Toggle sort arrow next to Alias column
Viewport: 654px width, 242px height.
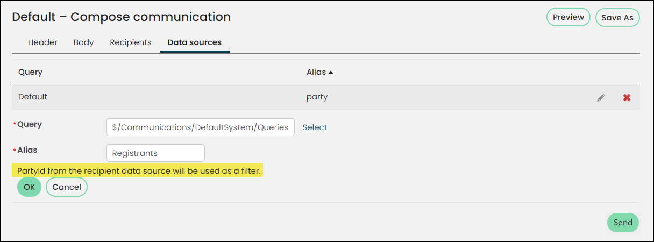(x=331, y=72)
